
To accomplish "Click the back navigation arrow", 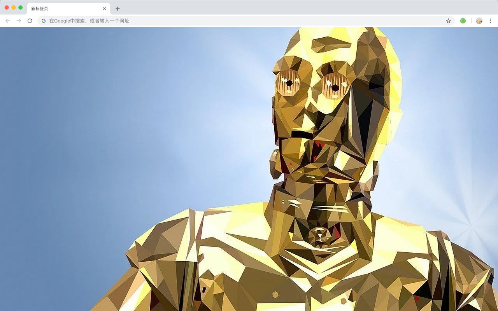I will 8,21.
